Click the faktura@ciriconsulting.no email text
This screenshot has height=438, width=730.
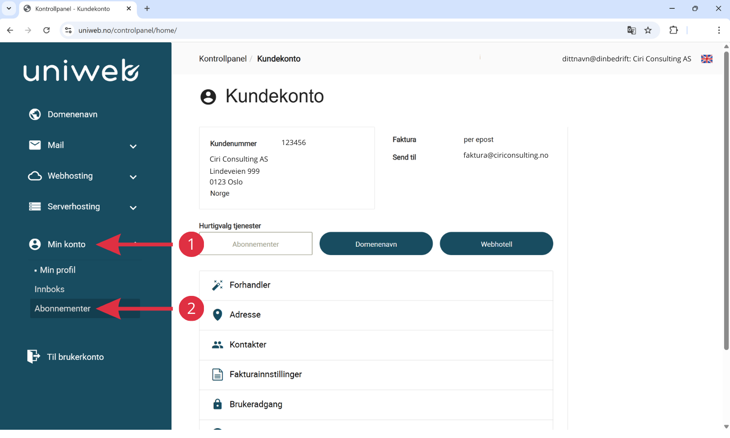(x=506, y=155)
